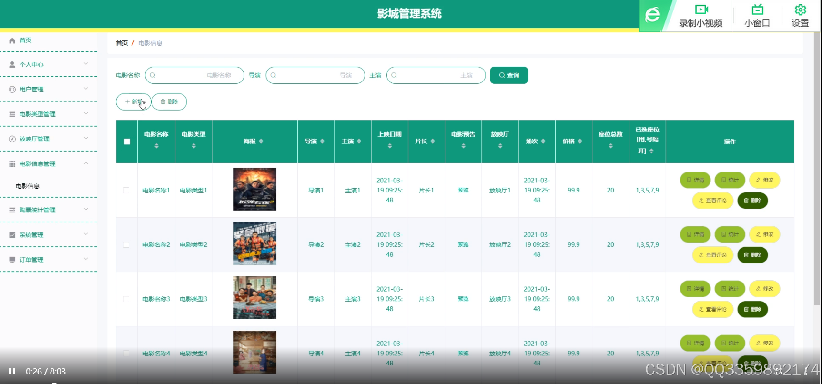The width and height of the screenshot is (822, 384).
Task: Open the poster thumbnail of 电影名称2
Action: (255, 243)
